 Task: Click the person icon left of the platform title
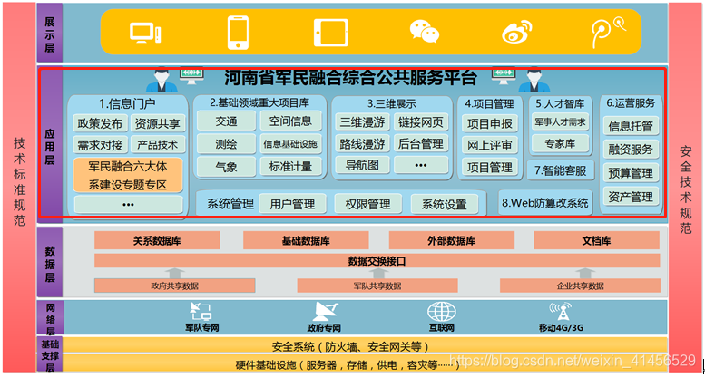tap(162, 81)
